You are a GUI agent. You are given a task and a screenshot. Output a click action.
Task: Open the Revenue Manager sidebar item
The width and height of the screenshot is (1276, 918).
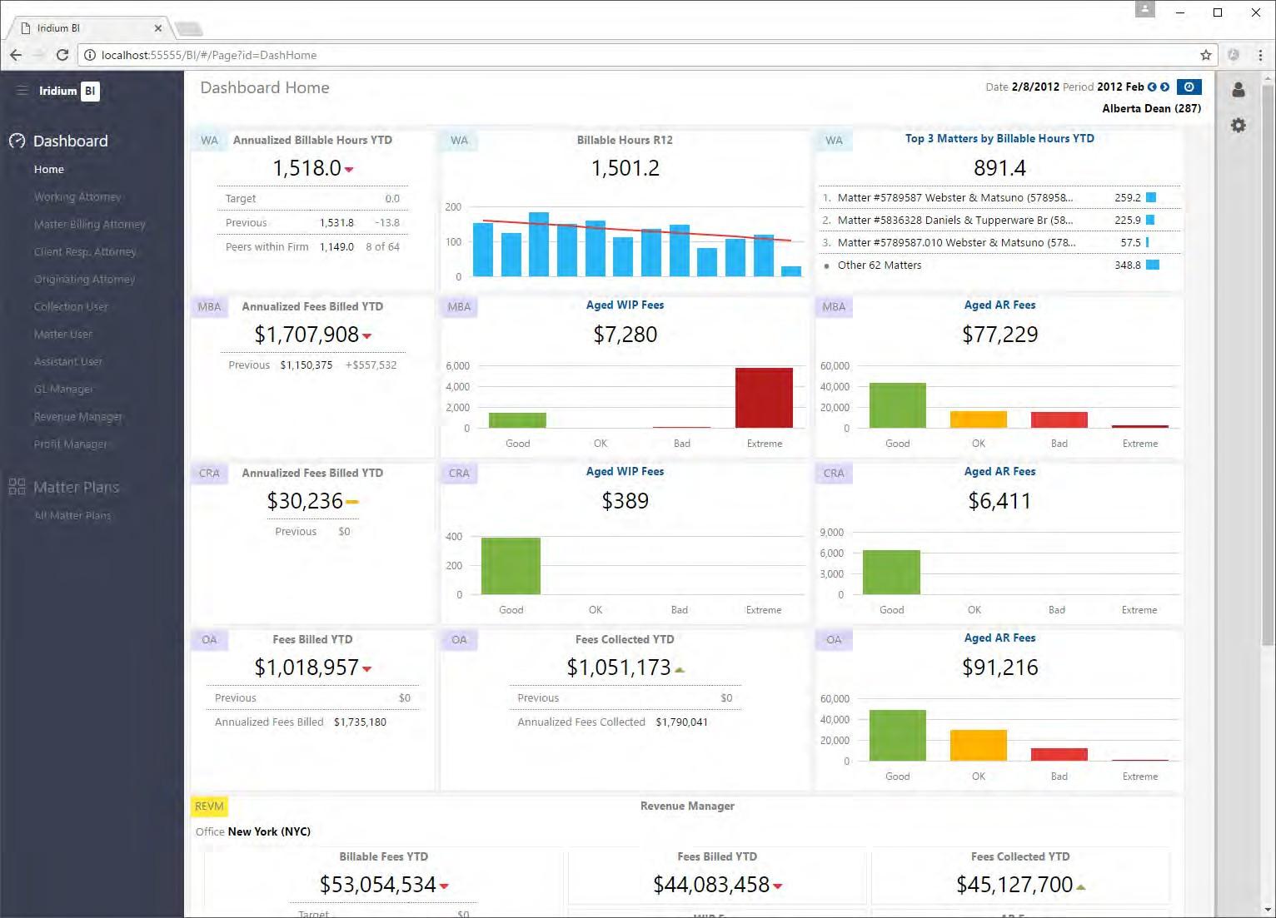point(78,416)
